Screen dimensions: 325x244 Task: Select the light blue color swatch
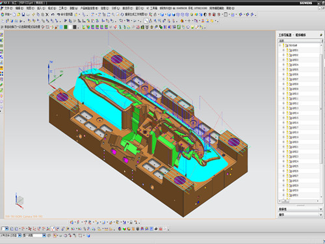(61, 27)
